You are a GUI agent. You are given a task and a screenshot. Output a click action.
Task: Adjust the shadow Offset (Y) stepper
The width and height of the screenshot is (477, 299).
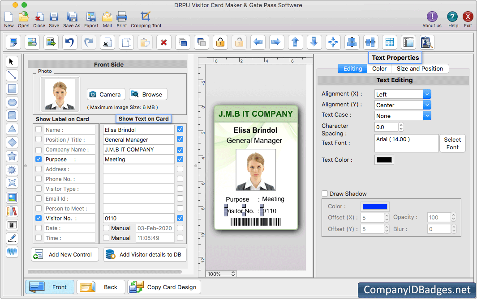(x=387, y=229)
